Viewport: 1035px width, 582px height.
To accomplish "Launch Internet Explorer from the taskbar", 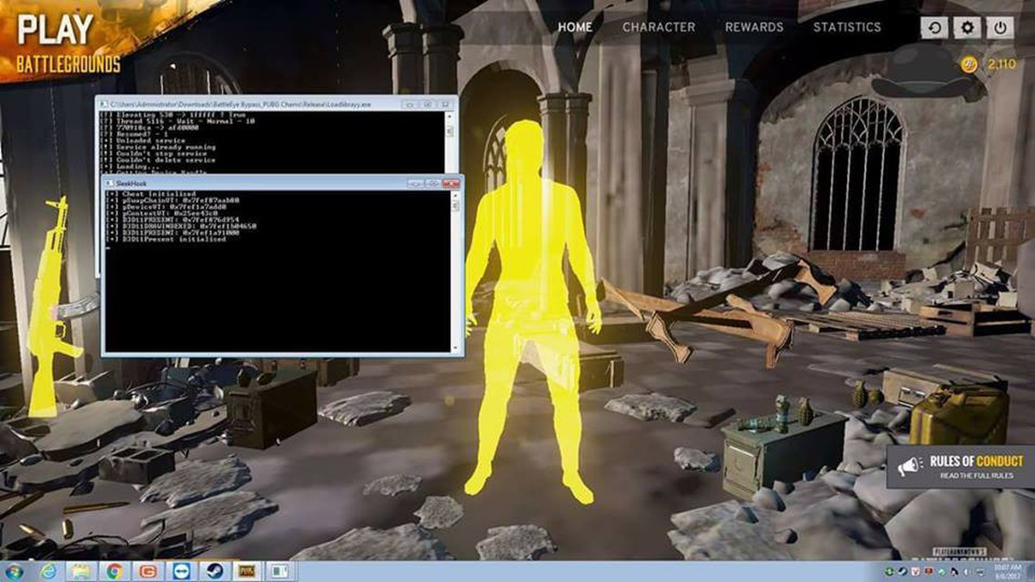I will coord(47,571).
